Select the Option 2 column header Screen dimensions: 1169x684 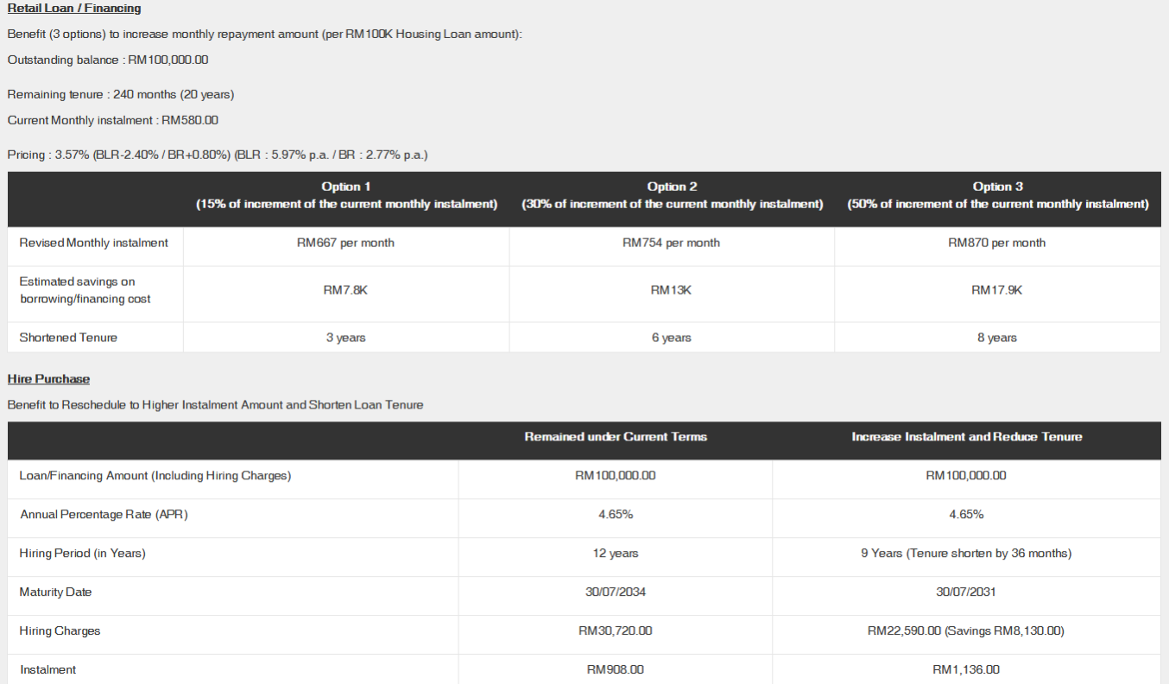(x=672, y=196)
